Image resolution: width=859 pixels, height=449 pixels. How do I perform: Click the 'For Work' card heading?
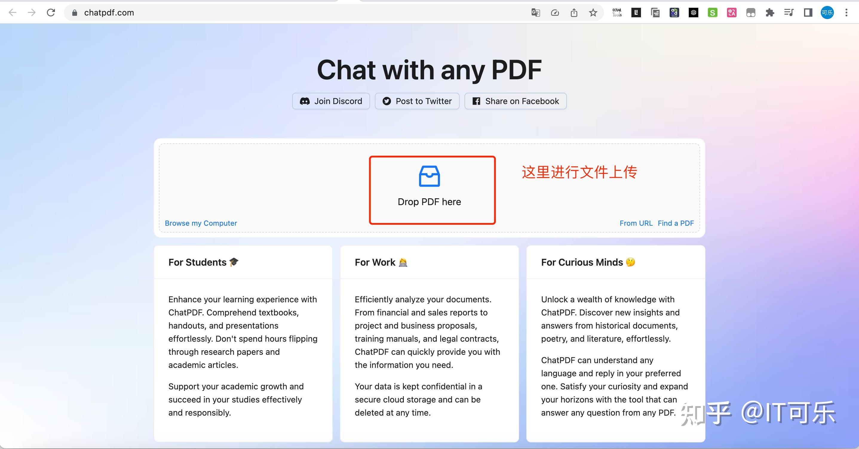point(381,262)
